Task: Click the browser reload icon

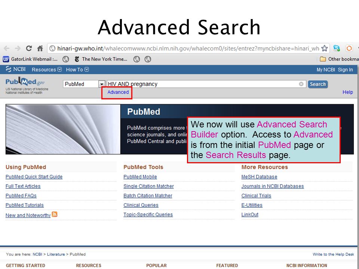Action: pos(29,48)
